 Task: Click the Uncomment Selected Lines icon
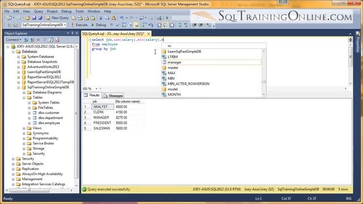click(x=186, y=25)
